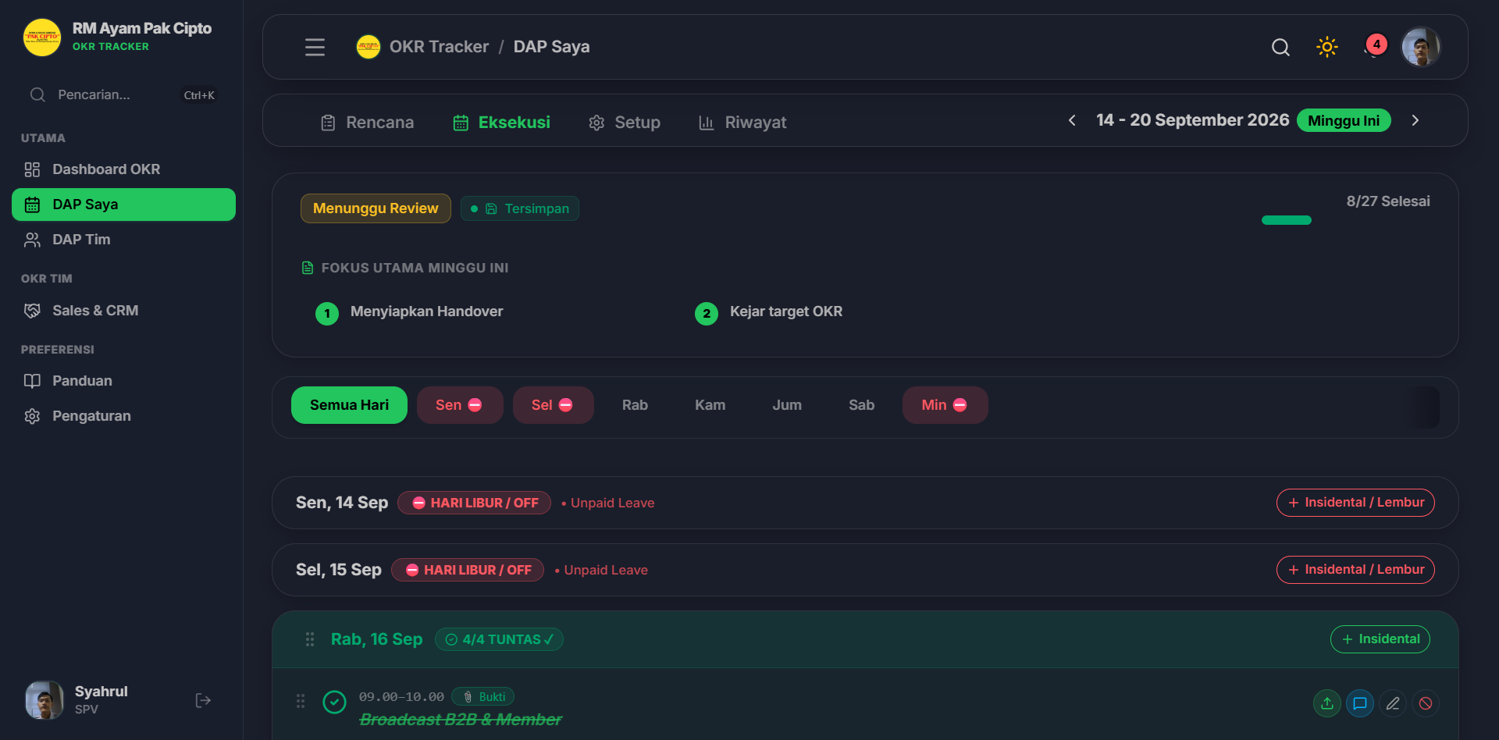The height and width of the screenshot is (740, 1499).
Task: Open the hamburger menu icon
Action: coord(315,47)
